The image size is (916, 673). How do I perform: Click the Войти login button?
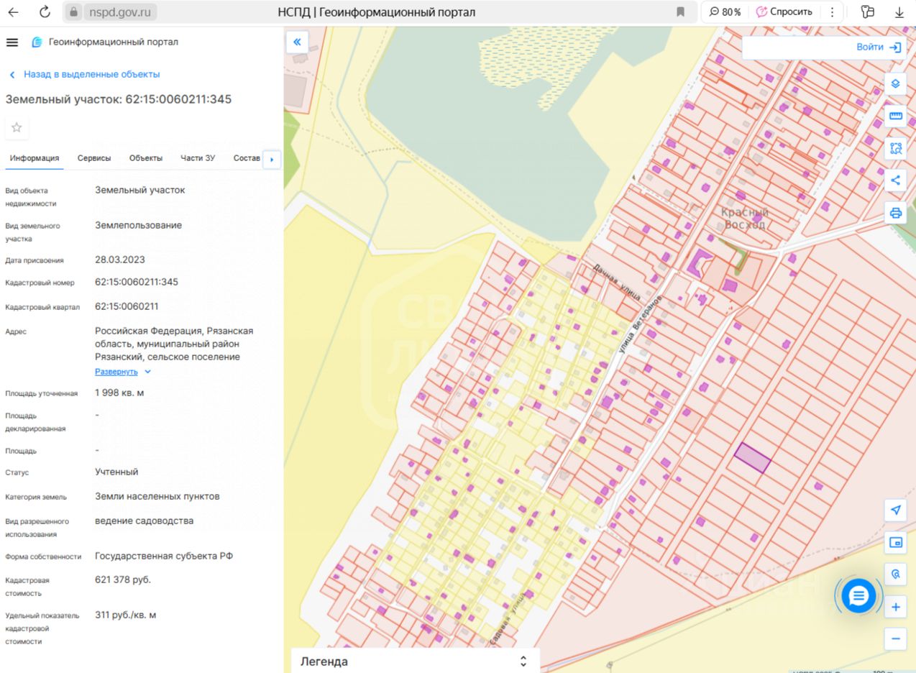pos(879,47)
